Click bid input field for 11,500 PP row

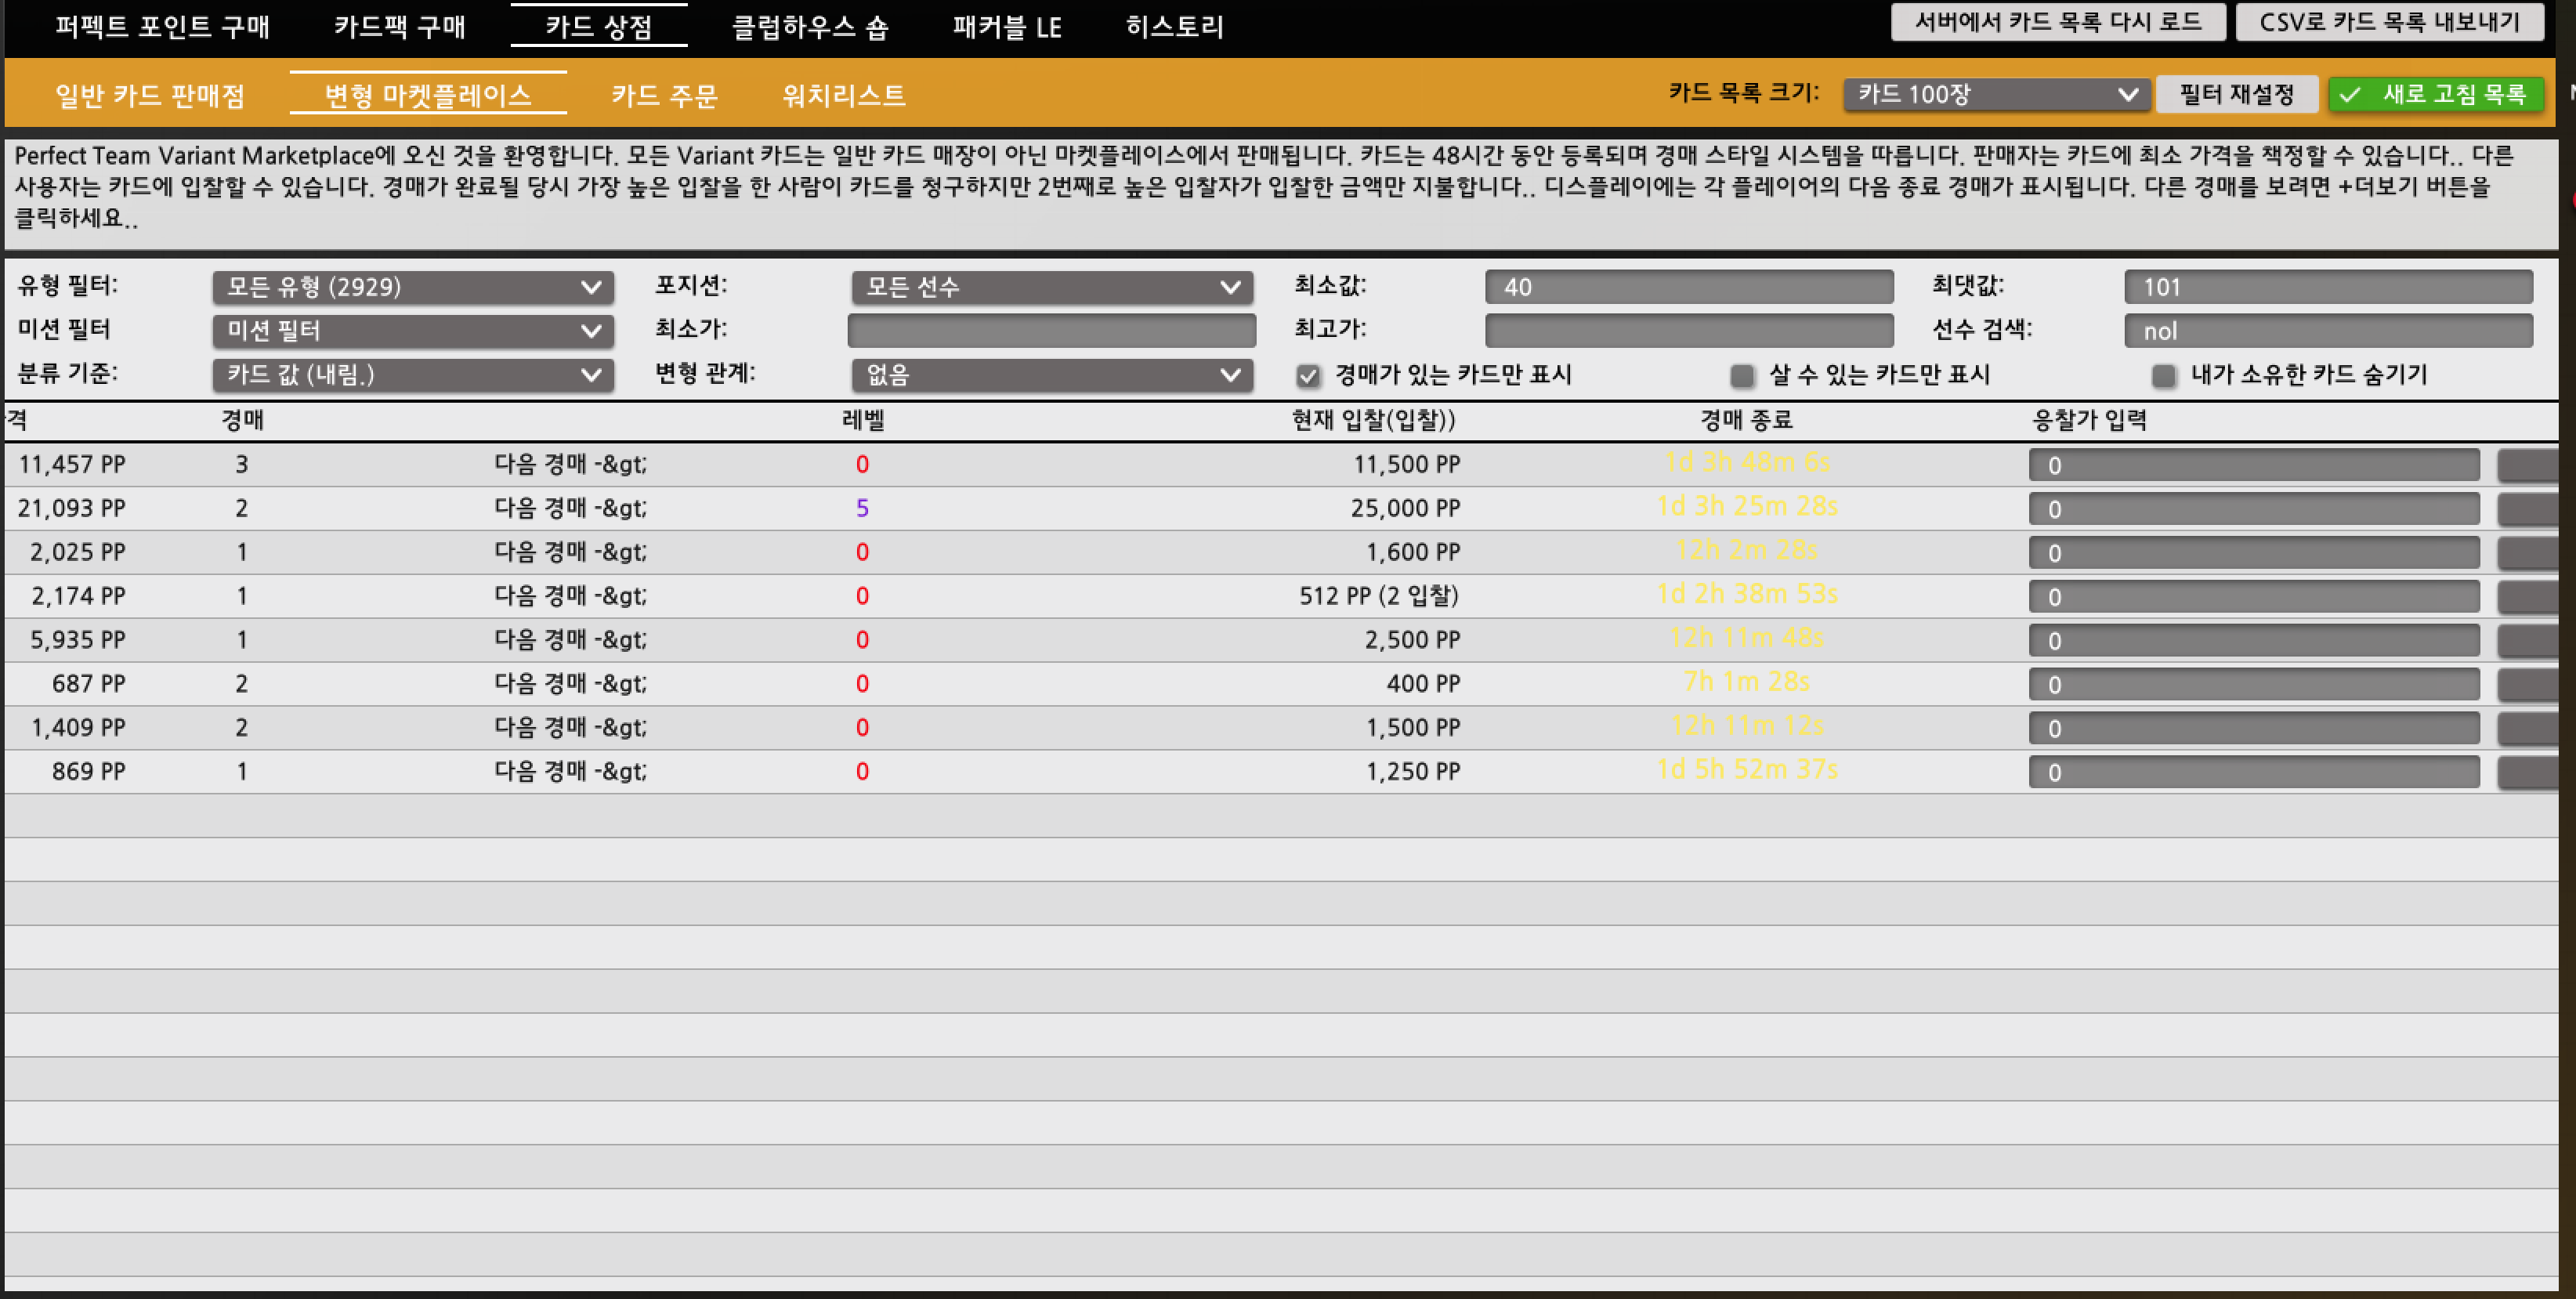point(2253,465)
